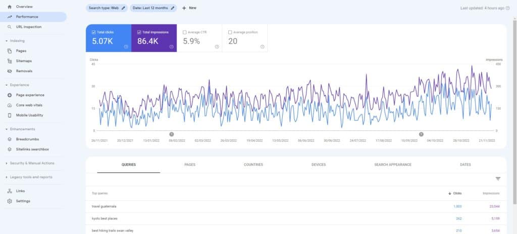
Task: Click the help icon on Total clicks card
Action: [126, 47]
